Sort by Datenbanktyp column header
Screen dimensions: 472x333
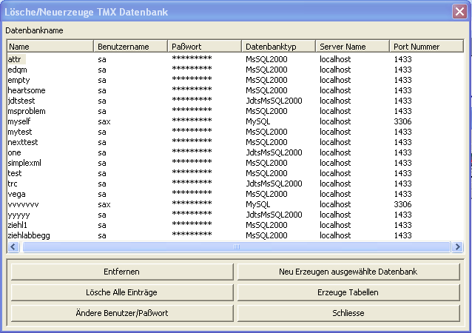[278, 47]
